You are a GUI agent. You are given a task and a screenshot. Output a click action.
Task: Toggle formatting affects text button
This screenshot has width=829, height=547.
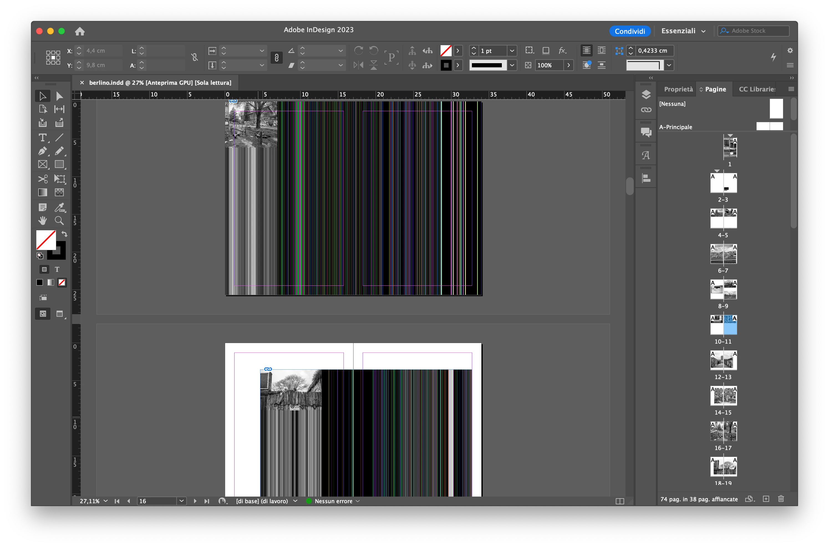[x=57, y=269]
